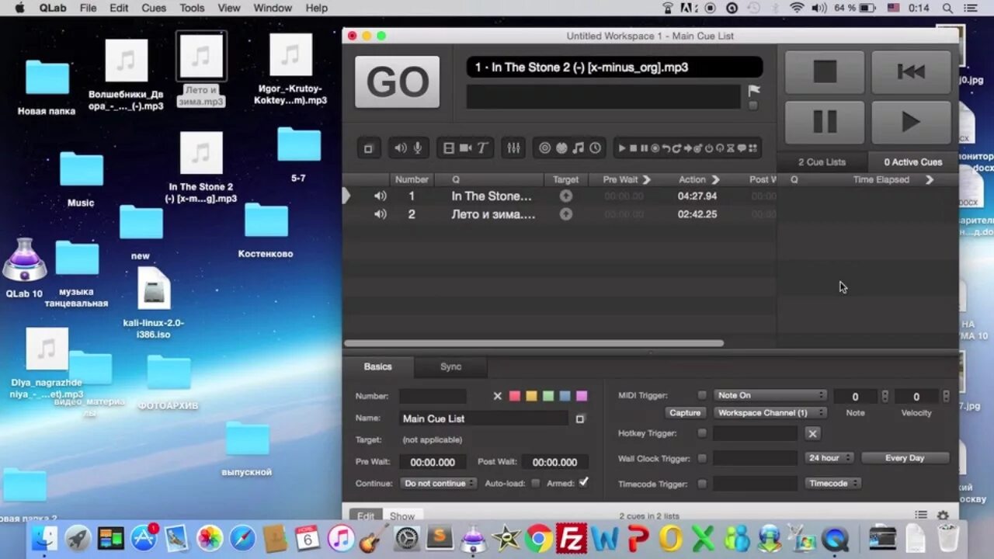This screenshot has height=559, width=994.
Task: Add a Stop cue with the small square icon
Action: point(633,148)
